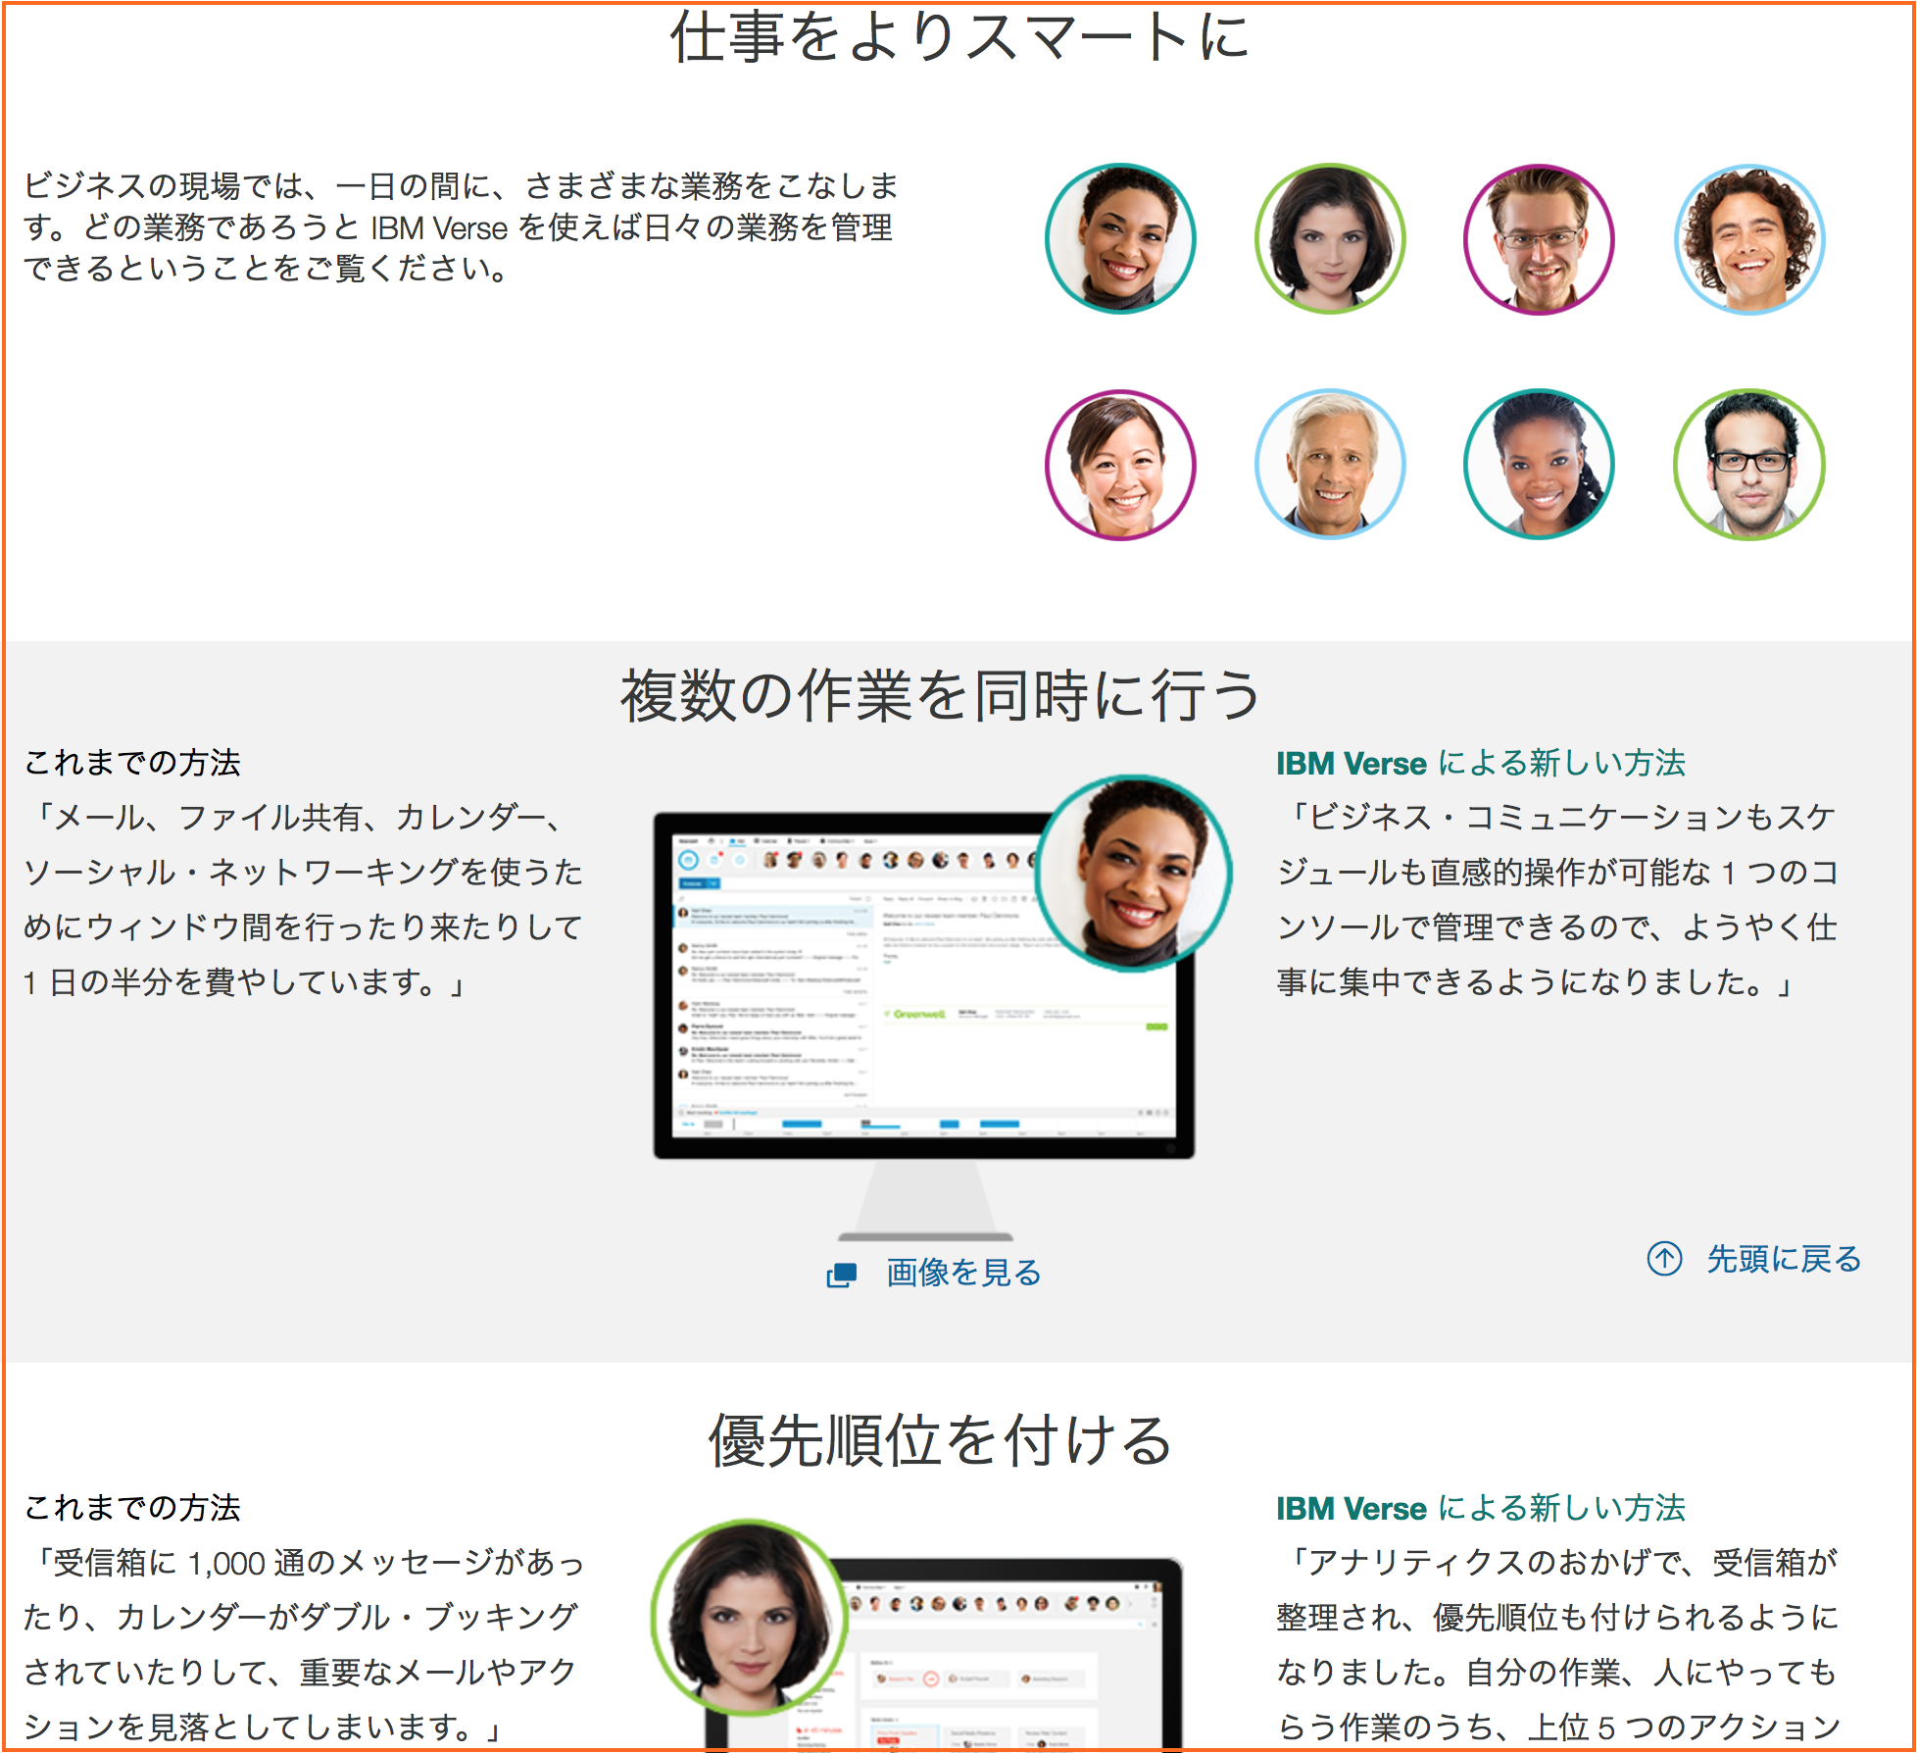Click the image gallery icon beside 画像を見る
Viewport: 1917px width, 1753px height.
[x=842, y=1275]
